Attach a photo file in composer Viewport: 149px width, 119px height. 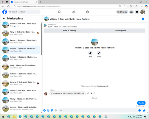coord(48,110)
